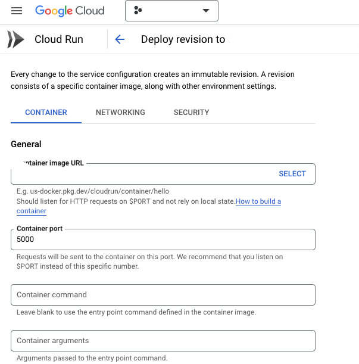Go back with the blue arrow

click(x=120, y=39)
